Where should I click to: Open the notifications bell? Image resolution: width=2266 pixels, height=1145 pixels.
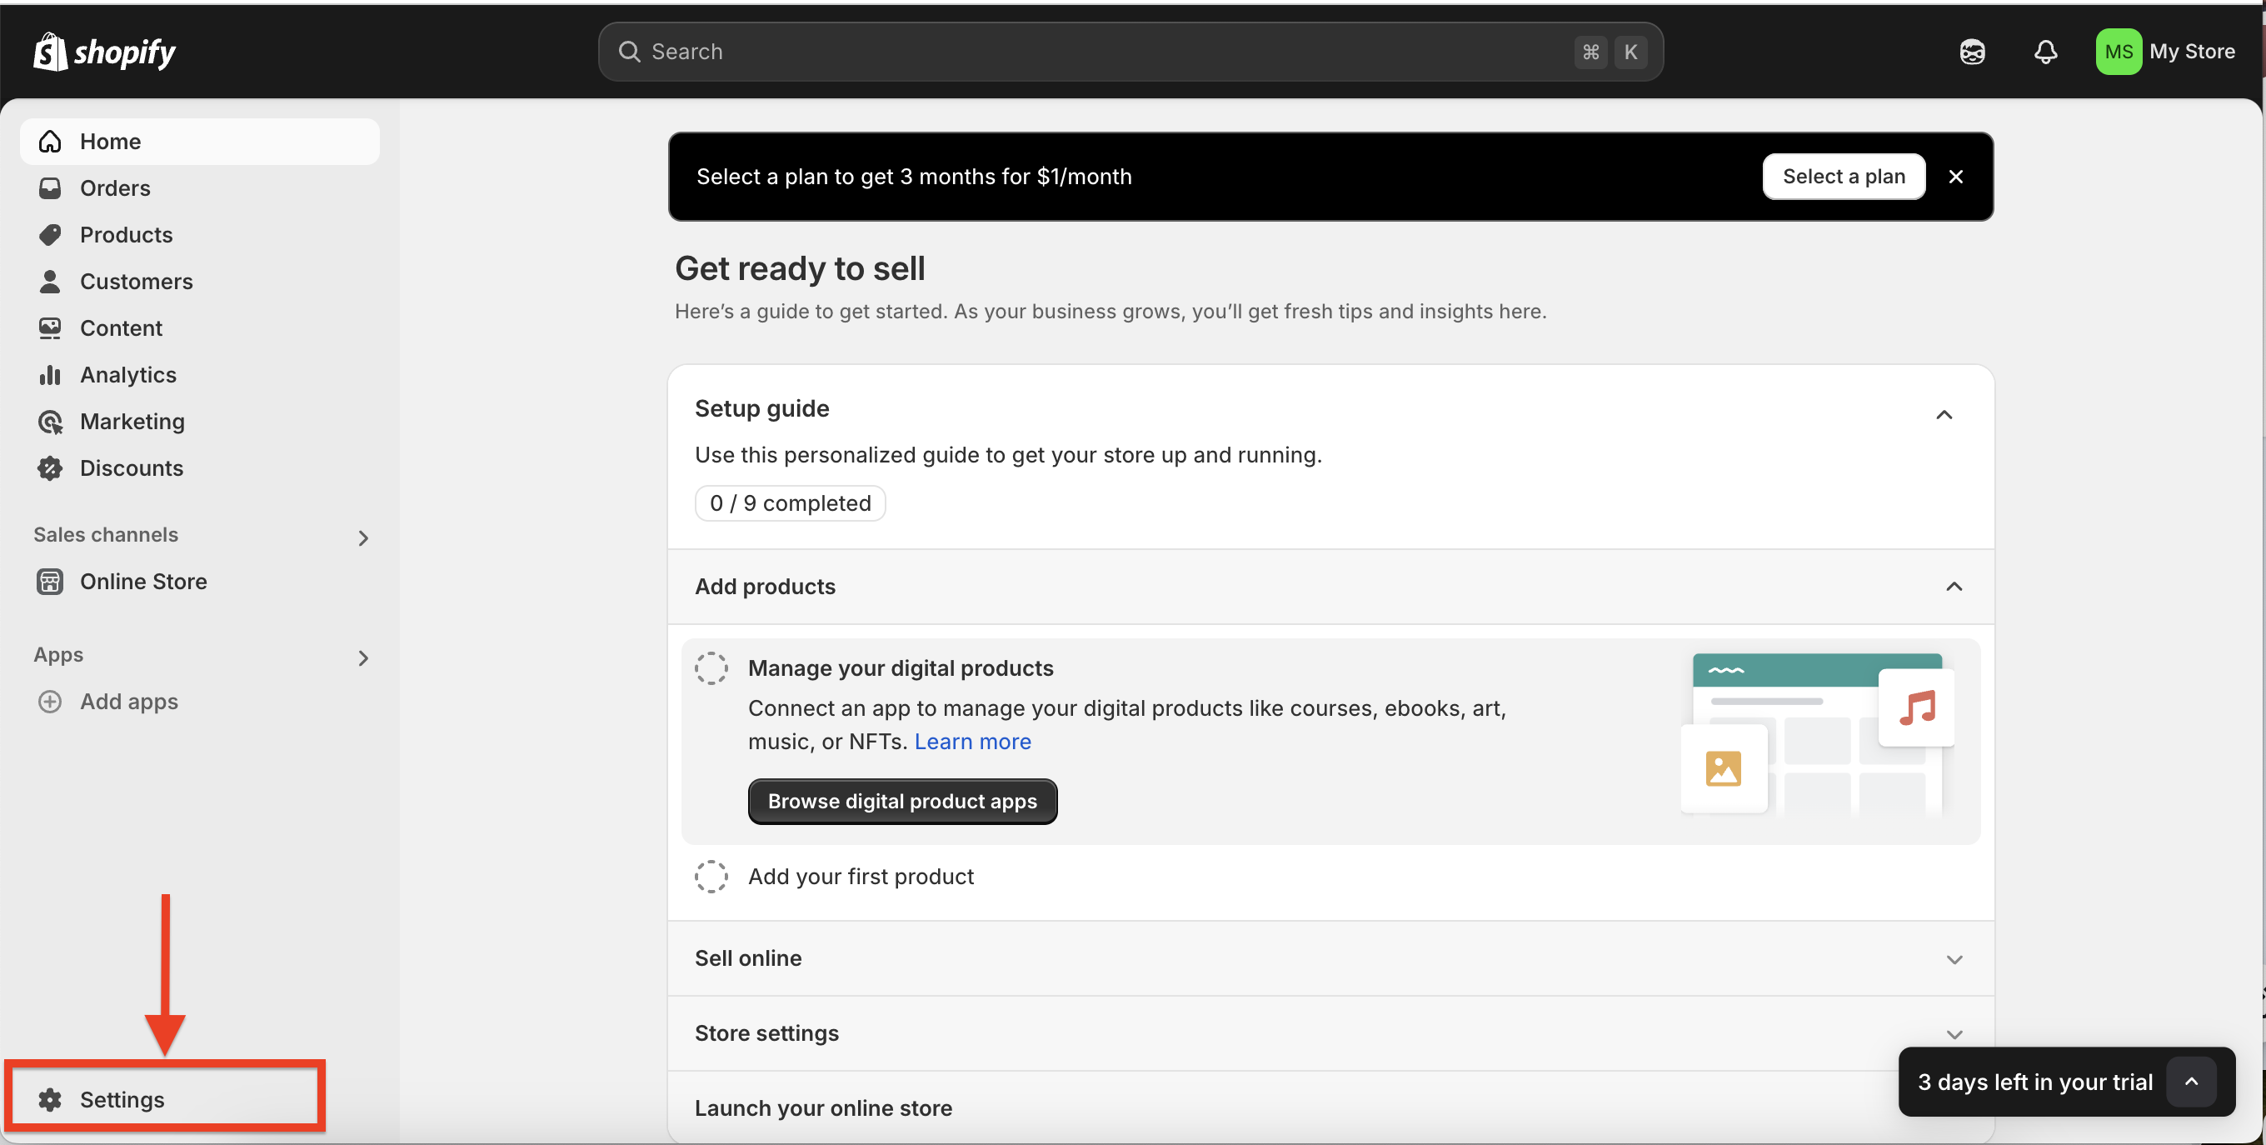tap(2045, 52)
